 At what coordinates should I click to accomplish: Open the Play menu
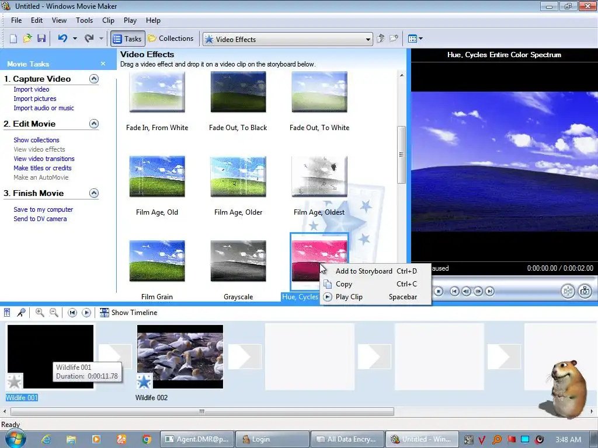[130, 20]
